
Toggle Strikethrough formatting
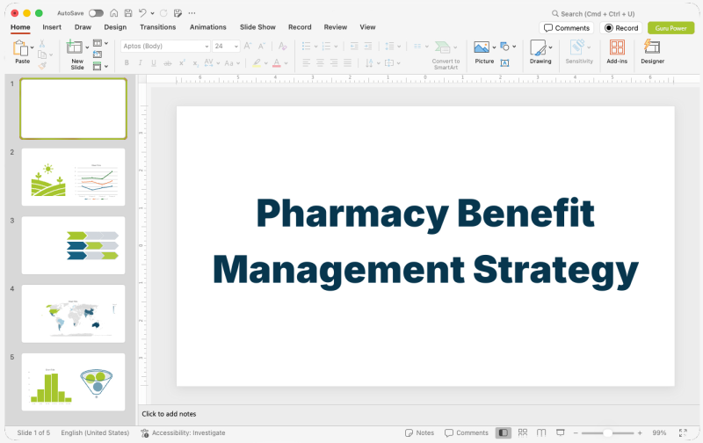pos(168,63)
